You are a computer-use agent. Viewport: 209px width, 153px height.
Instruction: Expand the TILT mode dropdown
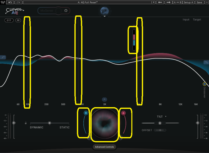coord(166,117)
